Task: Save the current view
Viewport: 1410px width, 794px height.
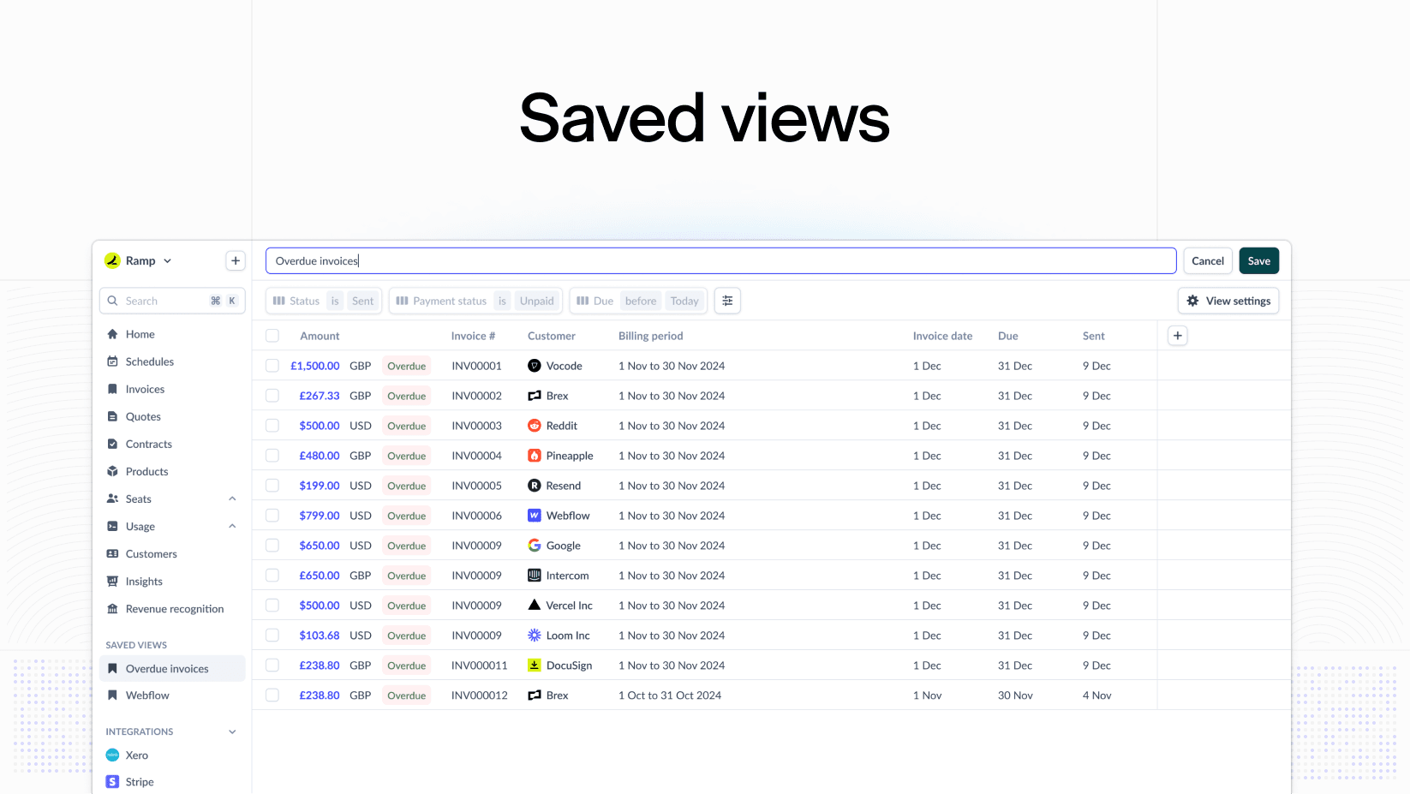Action: (1258, 260)
